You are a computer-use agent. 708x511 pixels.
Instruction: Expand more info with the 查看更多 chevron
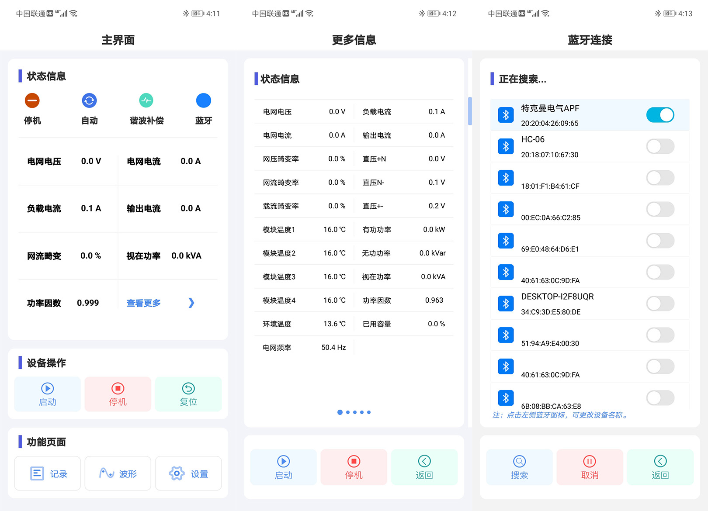(x=191, y=303)
